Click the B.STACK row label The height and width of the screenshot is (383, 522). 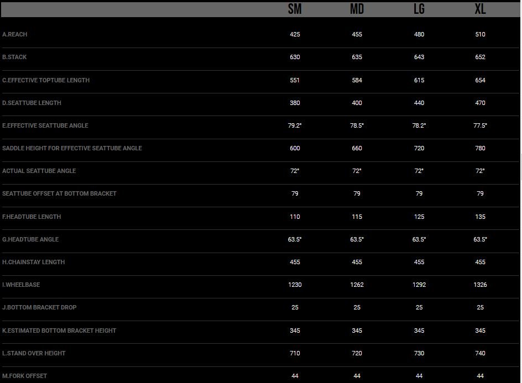pyautogui.click(x=14, y=57)
